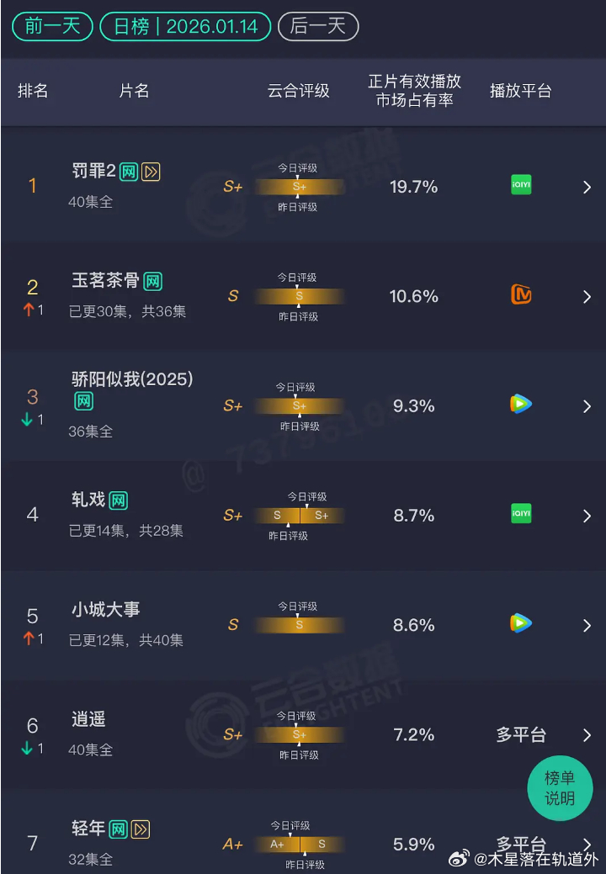Open detail chevron for 轻年 row
The image size is (606, 874).
587,844
